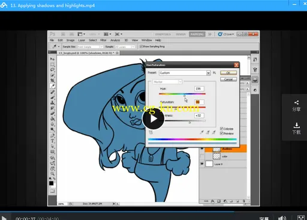
Task: Click the download icon on right panel
Action: click(x=296, y=126)
